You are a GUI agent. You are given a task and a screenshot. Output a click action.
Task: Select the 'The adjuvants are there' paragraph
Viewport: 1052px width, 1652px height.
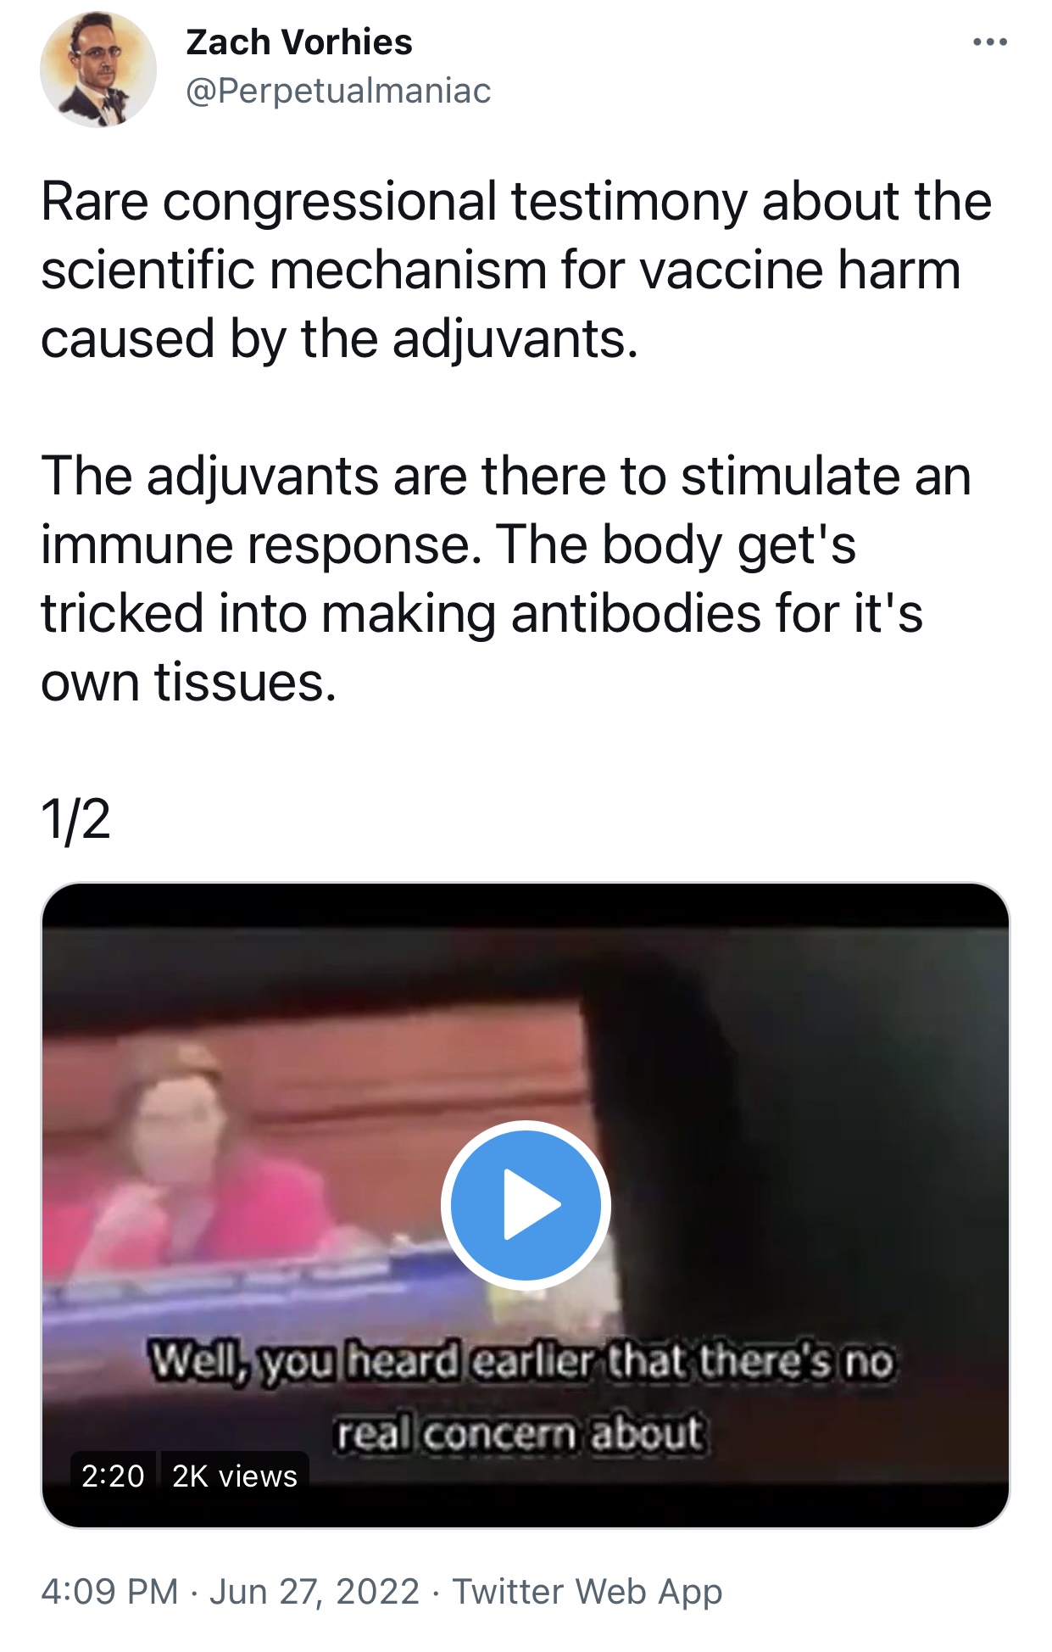(x=506, y=578)
